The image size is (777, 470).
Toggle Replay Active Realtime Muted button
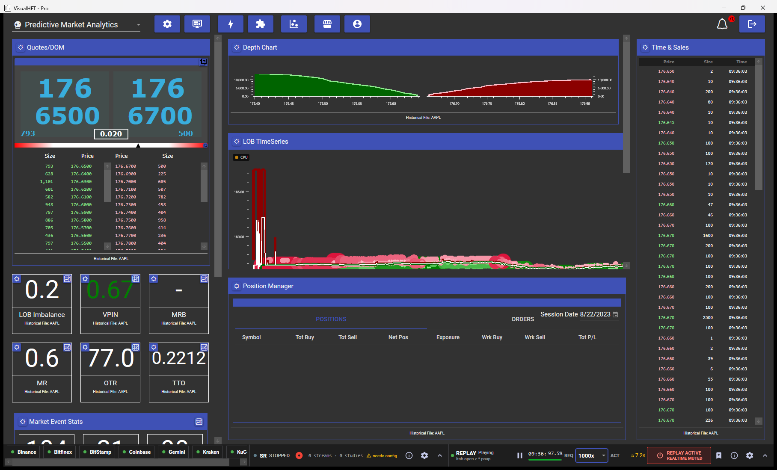click(679, 455)
